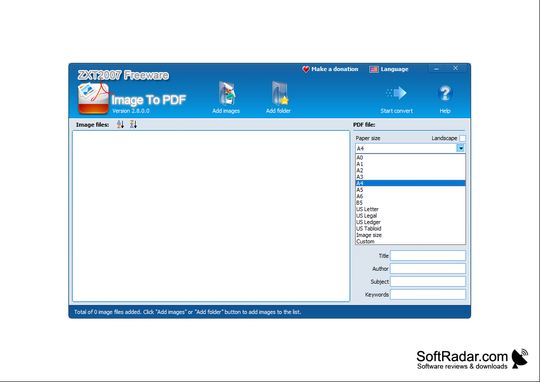This screenshot has height=382, width=540.
Task: Choose US Letter paper size
Action: [410, 209]
